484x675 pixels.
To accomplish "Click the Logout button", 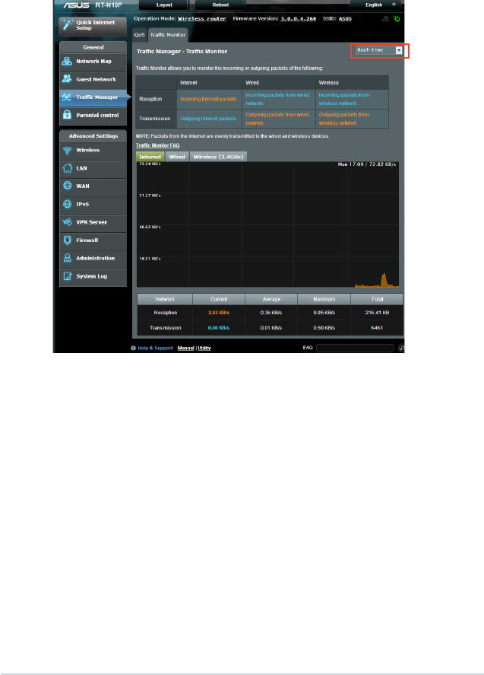I will pos(164,5).
